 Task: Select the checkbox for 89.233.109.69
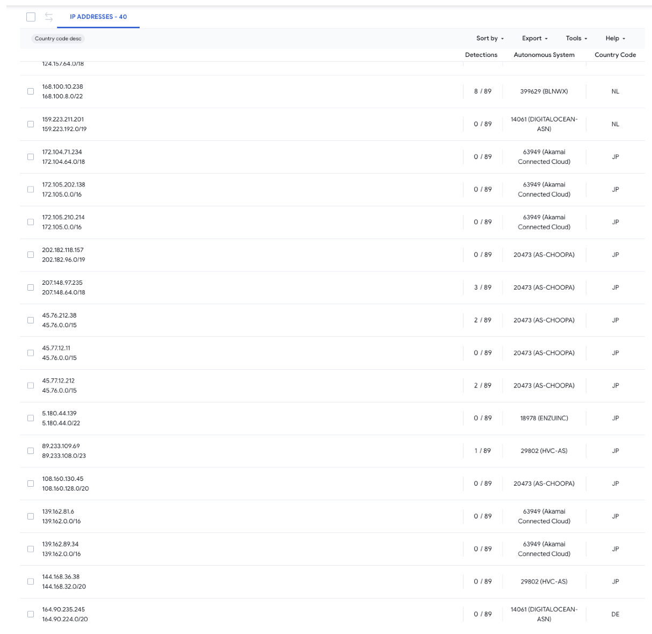(x=31, y=451)
